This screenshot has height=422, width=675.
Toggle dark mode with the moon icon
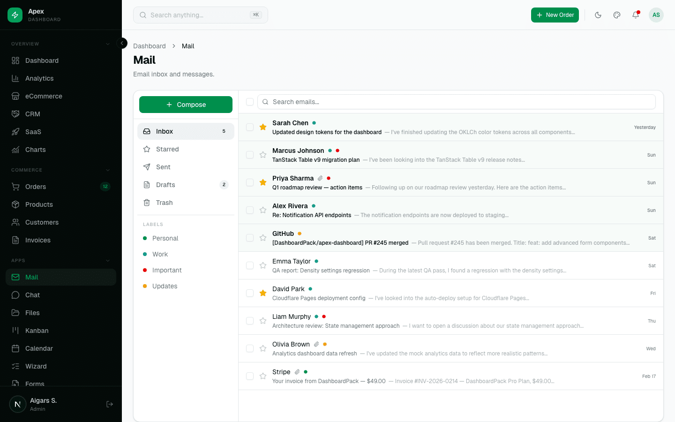(598, 15)
